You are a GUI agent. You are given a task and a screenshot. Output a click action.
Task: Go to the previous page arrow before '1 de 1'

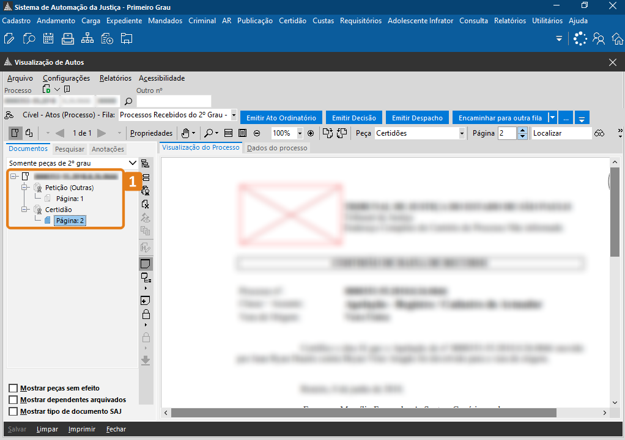tap(60, 133)
